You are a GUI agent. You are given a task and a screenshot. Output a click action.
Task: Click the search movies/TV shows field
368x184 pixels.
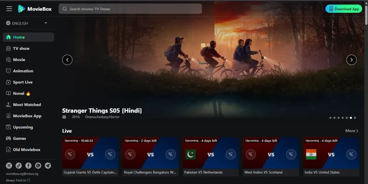[x=130, y=9]
